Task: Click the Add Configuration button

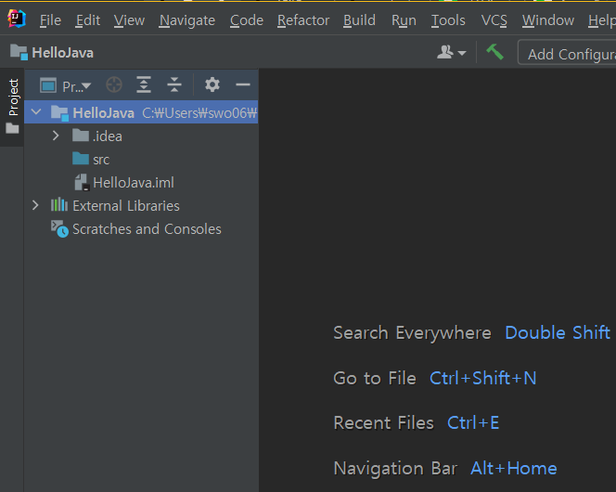Action: pyautogui.click(x=567, y=53)
